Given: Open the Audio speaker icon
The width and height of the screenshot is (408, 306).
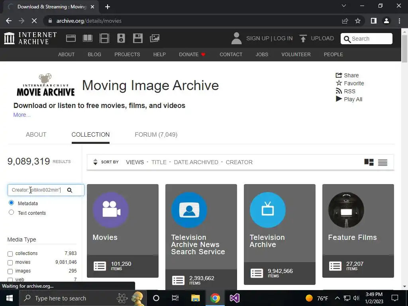Looking at the screenshot, I should 121,38.
